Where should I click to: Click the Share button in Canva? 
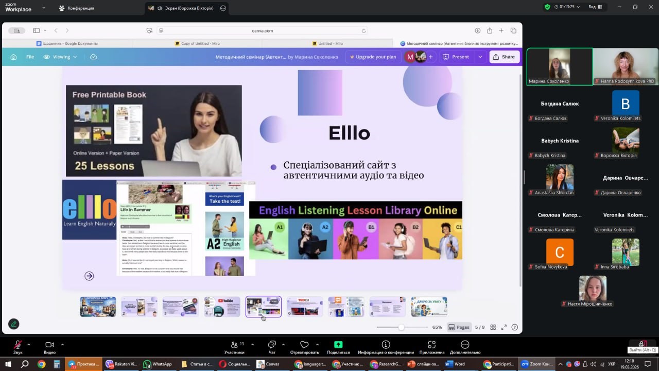[x=504, y=57]
